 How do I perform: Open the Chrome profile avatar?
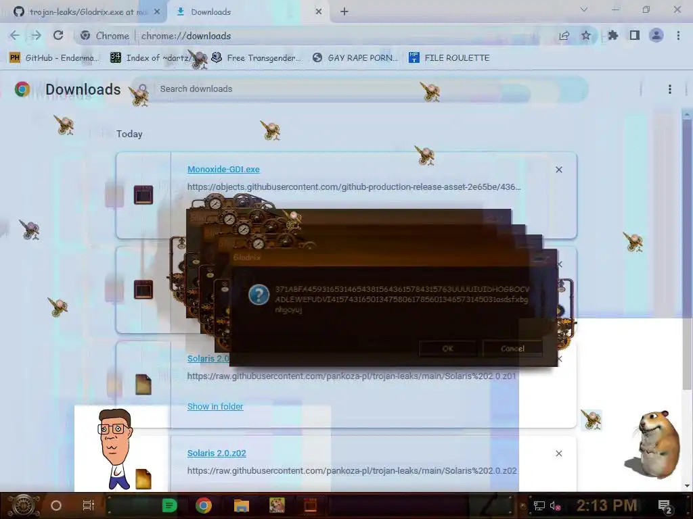[x=656, y=35]
